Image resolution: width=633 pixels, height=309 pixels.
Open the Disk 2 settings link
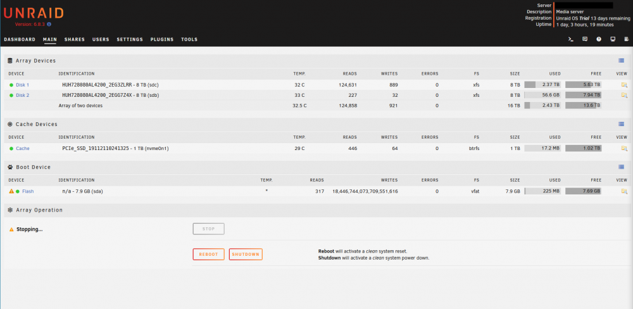tap(23, 96)
